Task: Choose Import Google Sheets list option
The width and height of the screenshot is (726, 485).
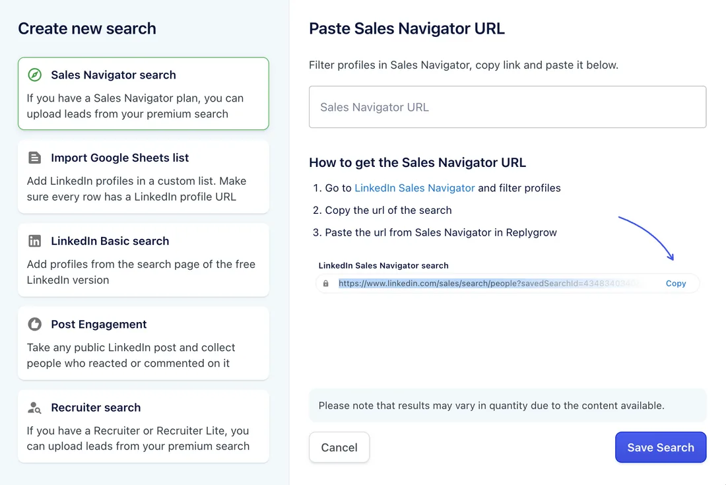Action: pos(143,177)
